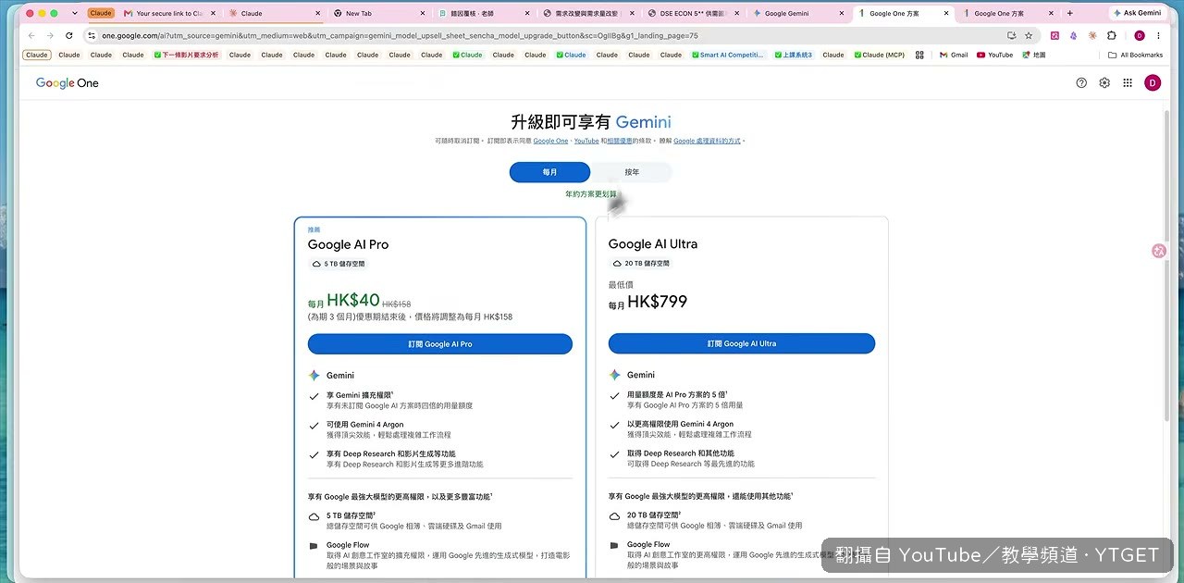Click the struck-through HK$158 price
Screen dimensions: 1184x583
[397, 304]
